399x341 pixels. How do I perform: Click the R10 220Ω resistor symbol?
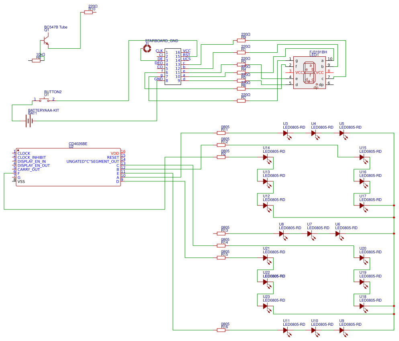tap(88, 12)
